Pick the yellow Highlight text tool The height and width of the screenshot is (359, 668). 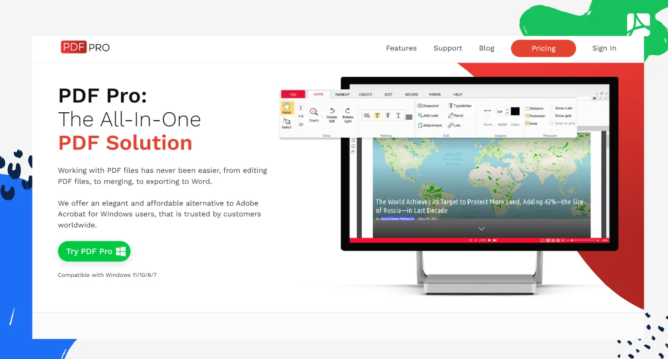(x=377, y=116)
